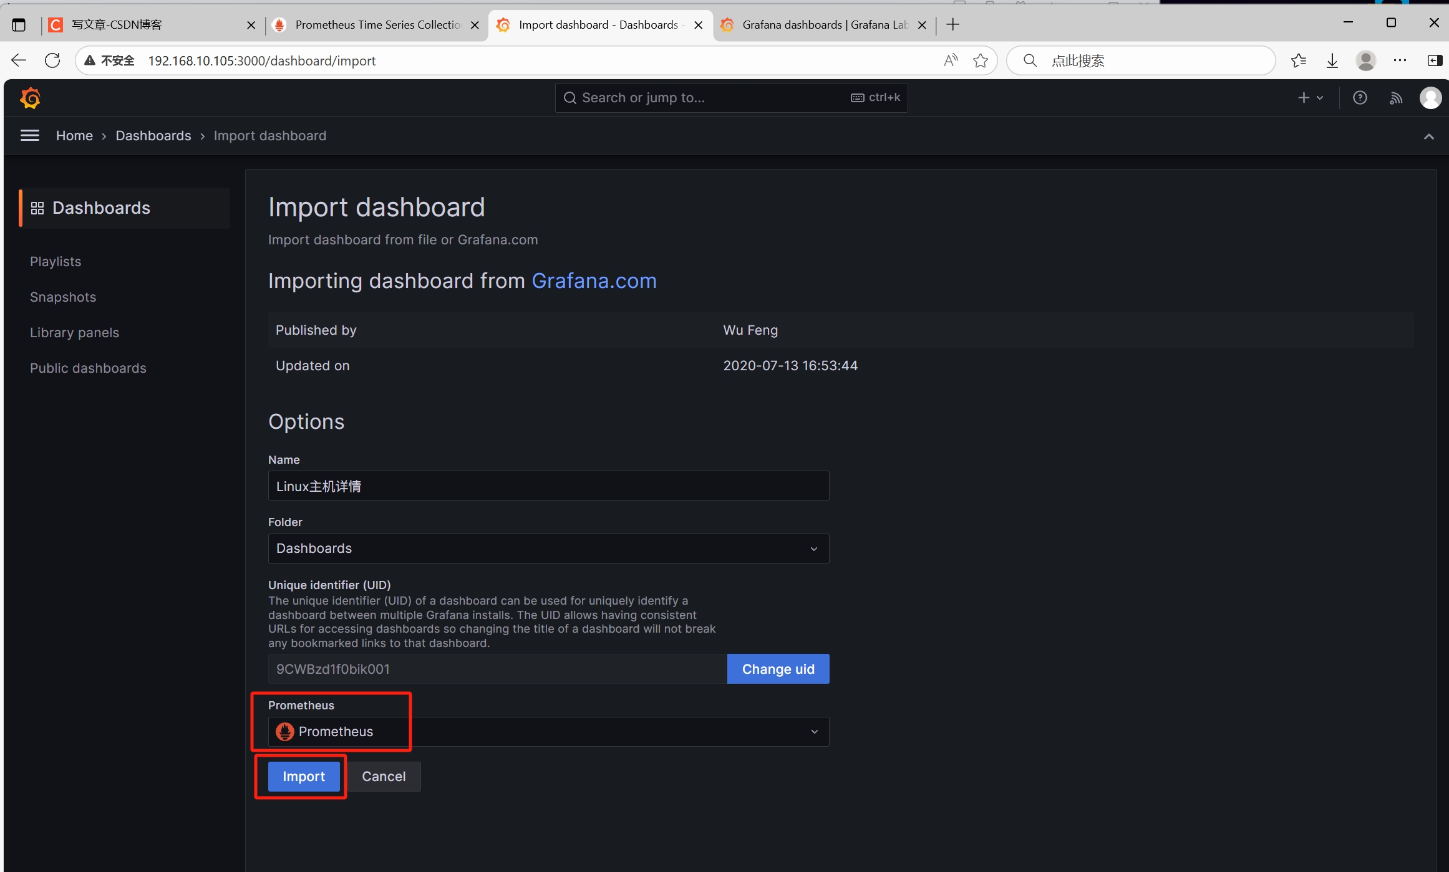The image size is (1449, 872).
Task: Expand the Prometheus data source dropdown
Action: 548,732
